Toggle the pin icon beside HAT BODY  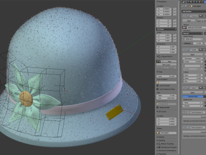coord(183,6)
